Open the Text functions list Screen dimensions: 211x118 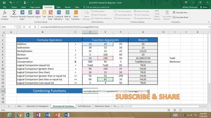(x=44, y=15)
